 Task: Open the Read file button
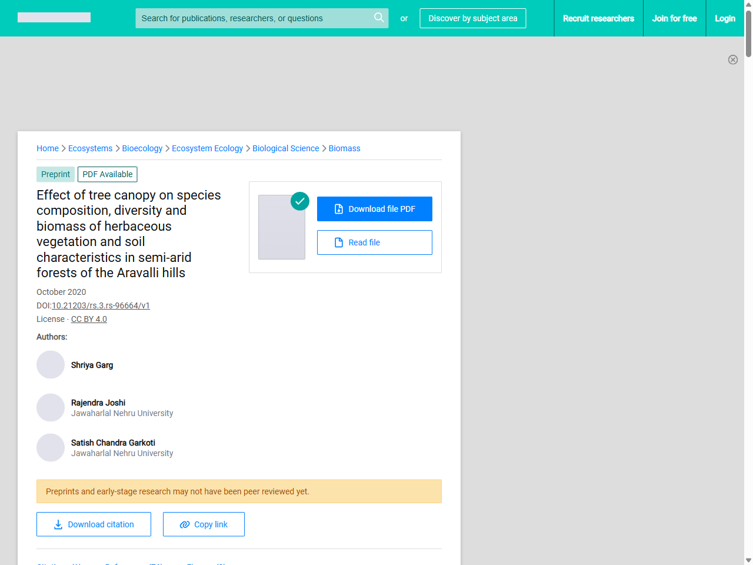tap(374, 242)
